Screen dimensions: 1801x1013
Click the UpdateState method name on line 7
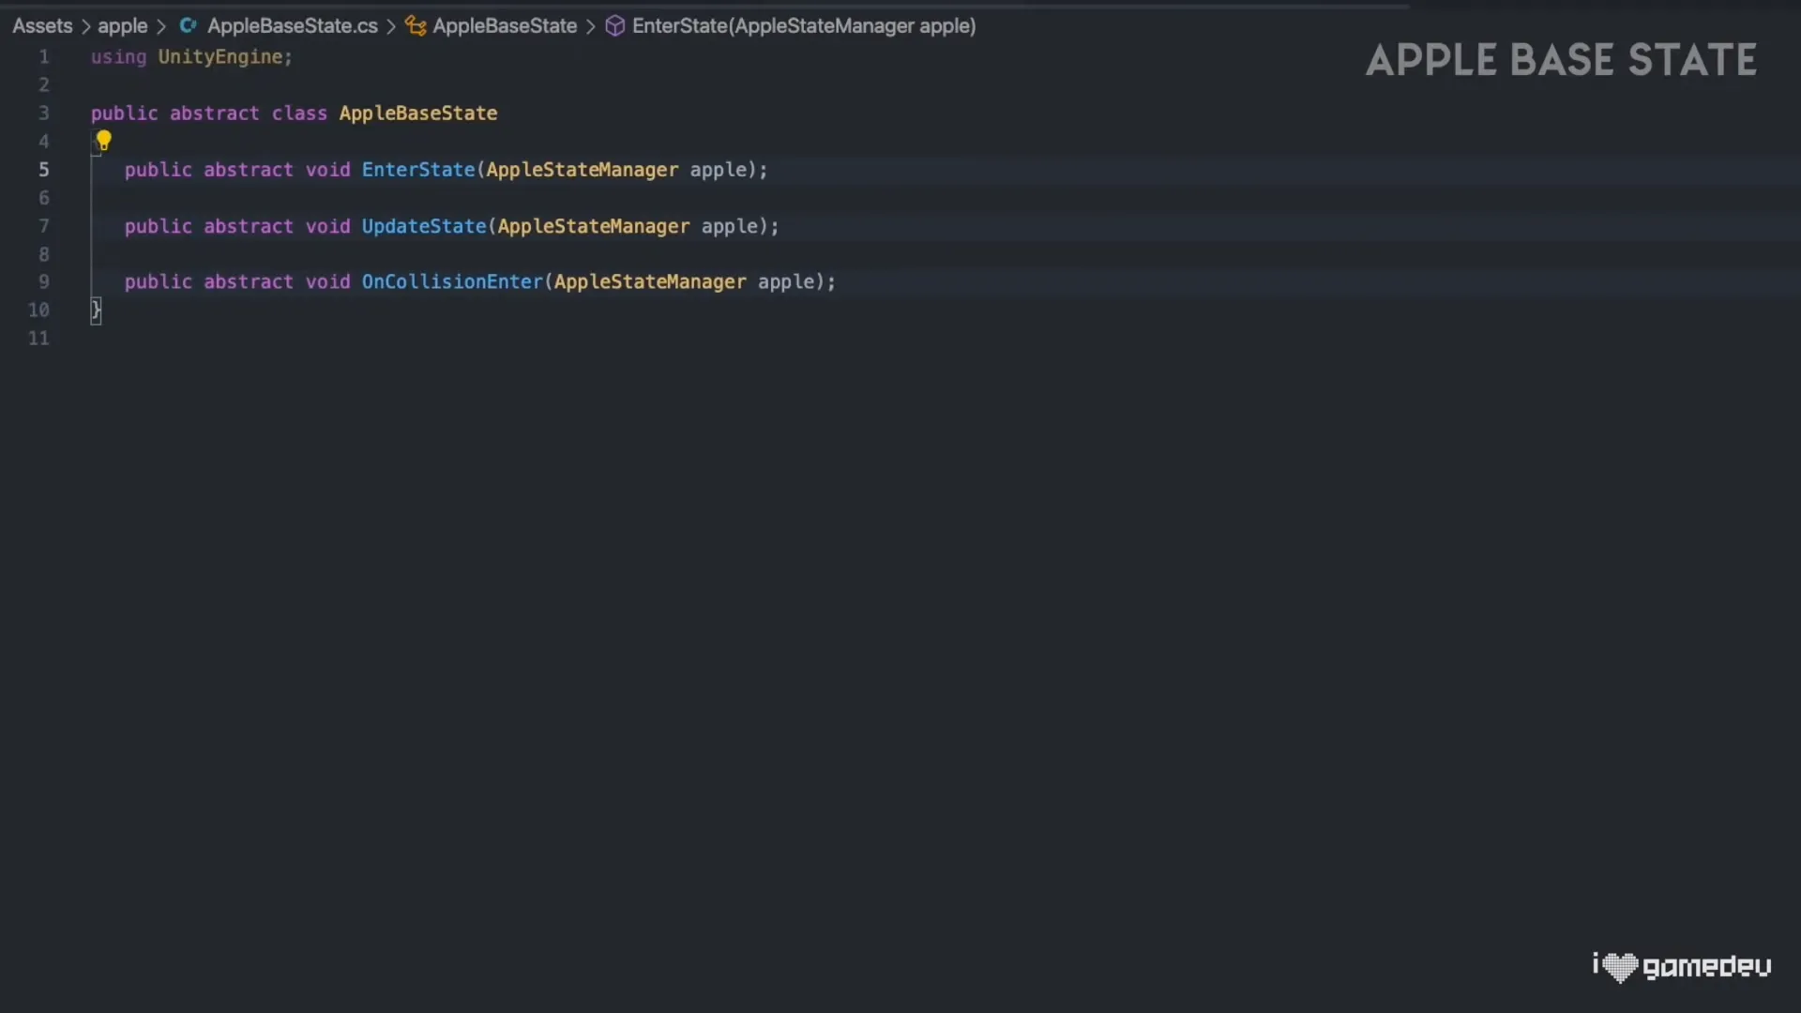point(424,226)
